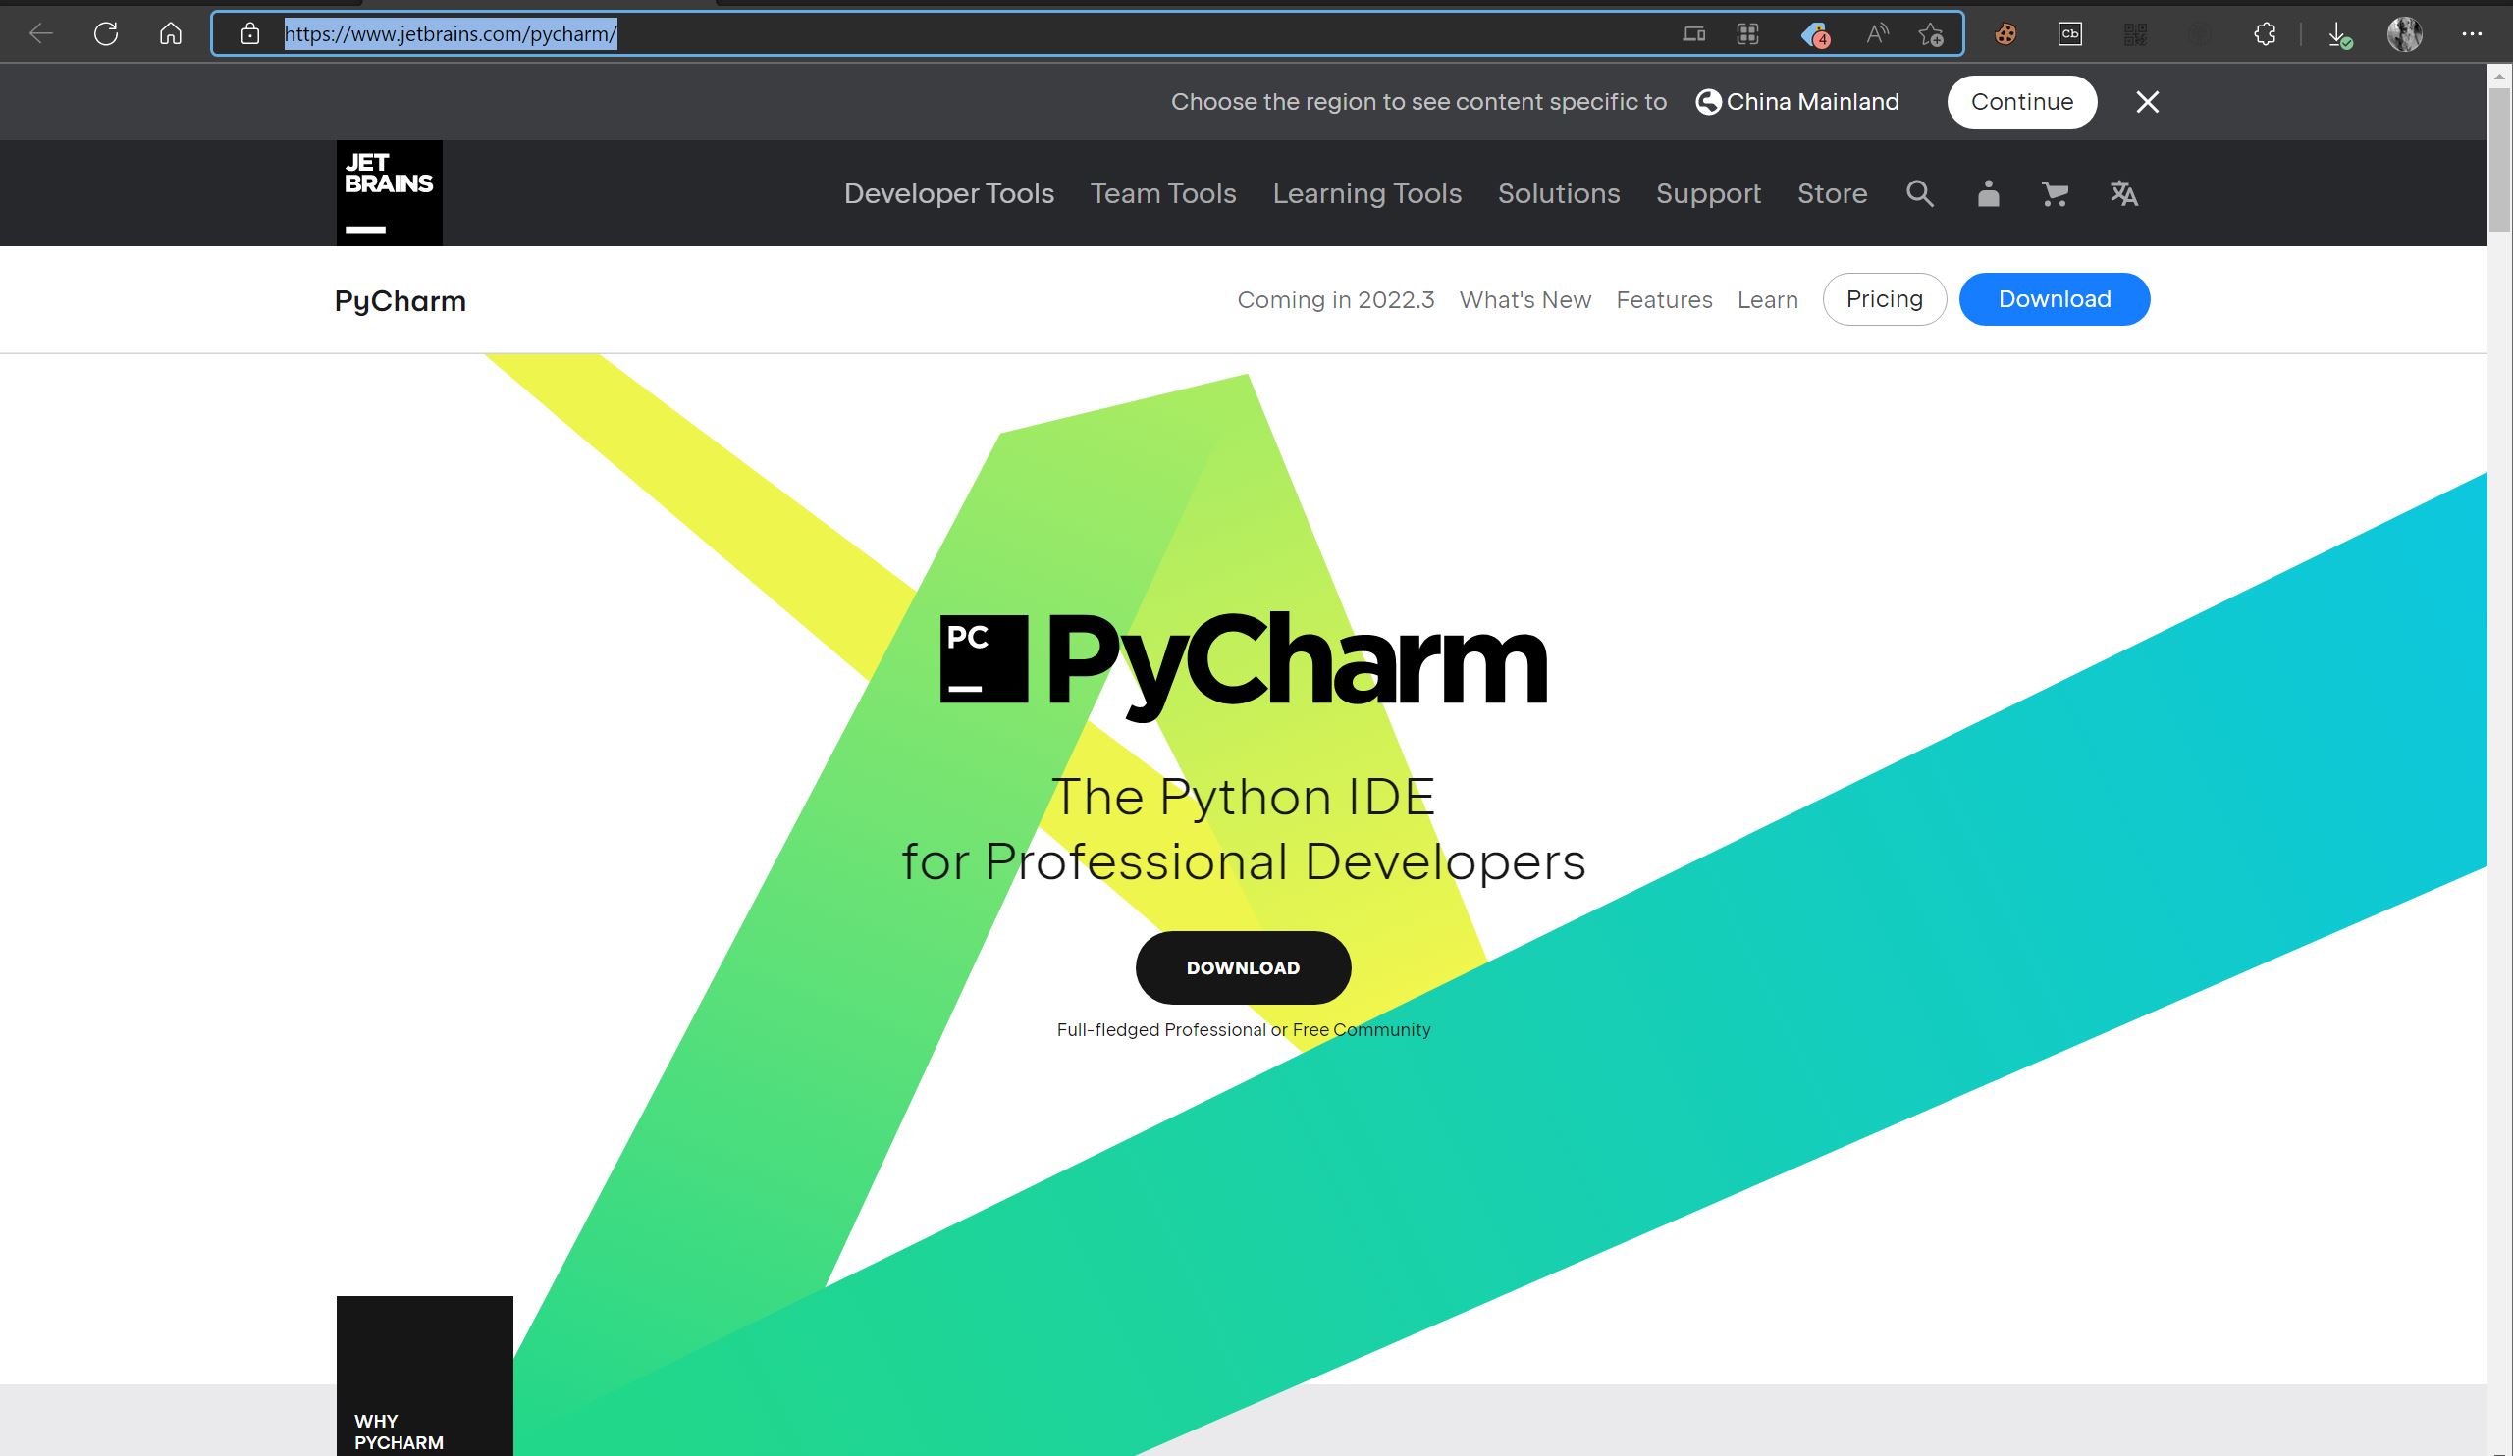This screenshot has height=1456, width=2513.
Task: Open the shopping cart icon
Action: (2054, 192)
